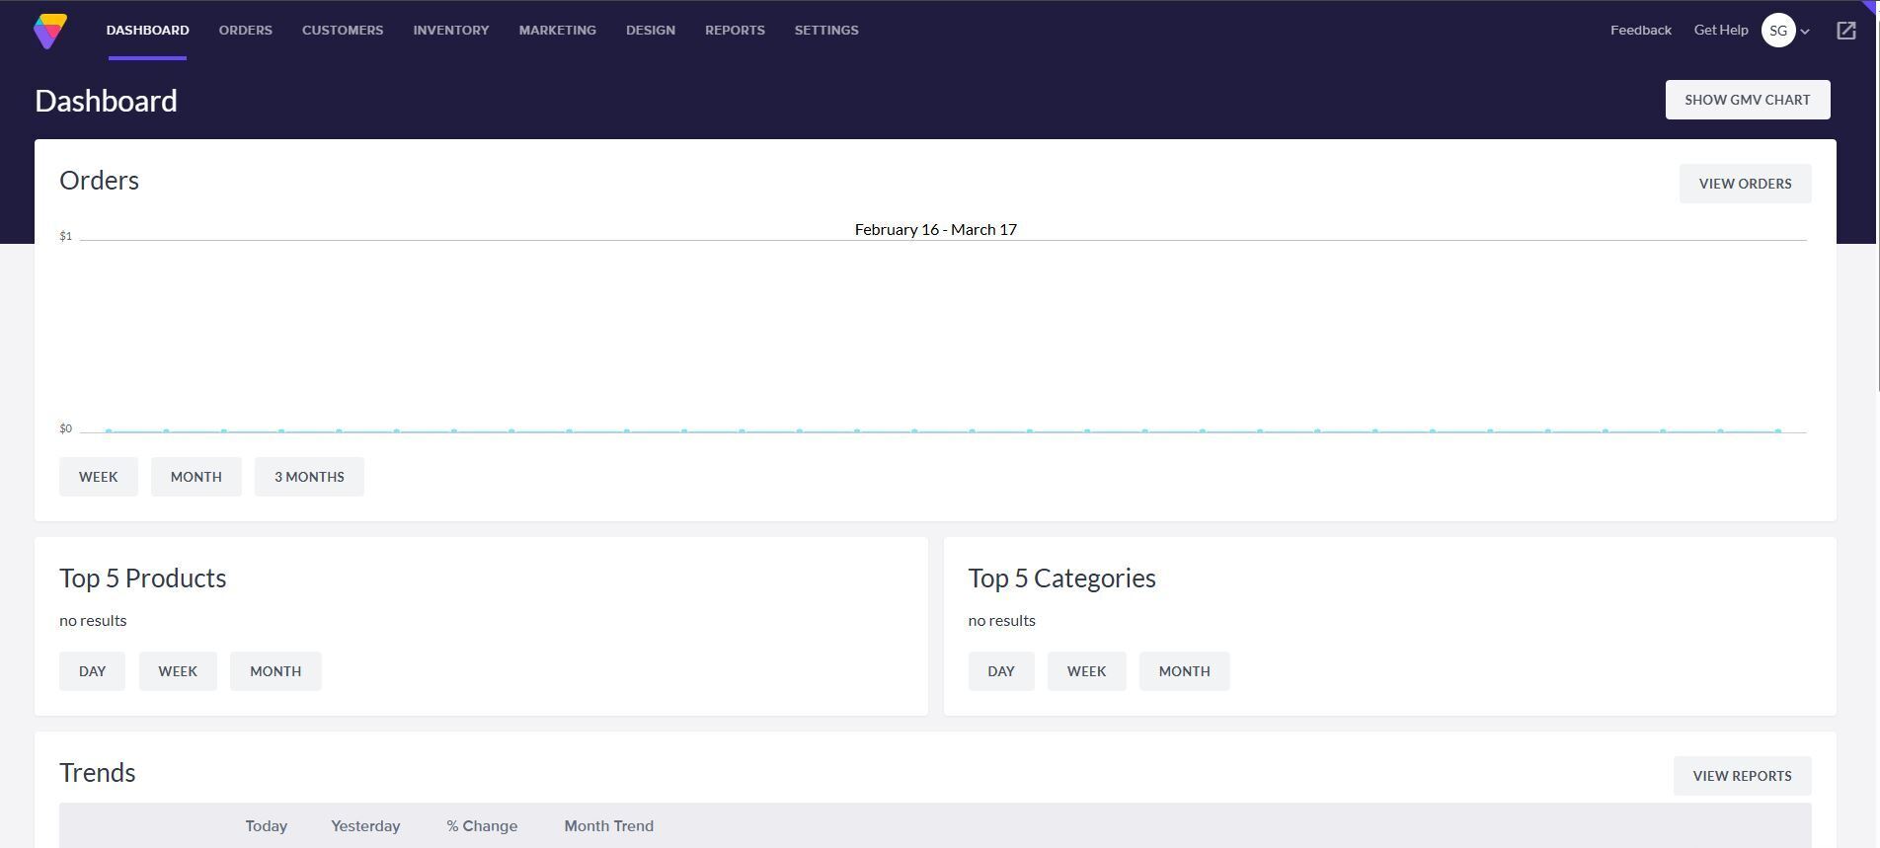The image size is (1880, 848).
Task: Filter Top 5 Categories by Month
Action: pos(1184,671)
